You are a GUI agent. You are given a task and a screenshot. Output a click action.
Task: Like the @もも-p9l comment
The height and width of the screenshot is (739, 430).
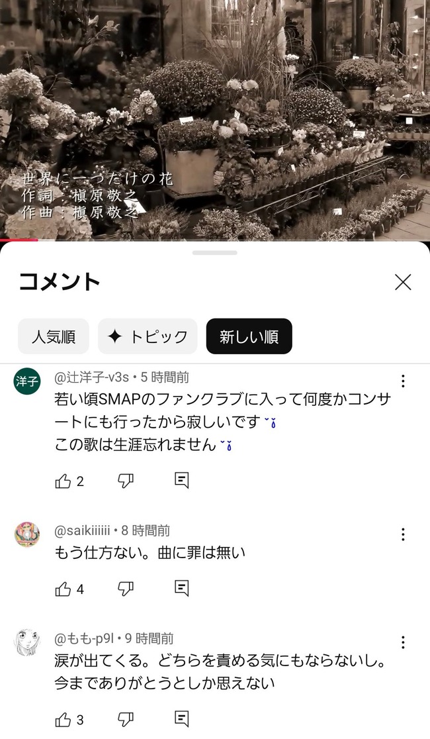coord(63,720)
